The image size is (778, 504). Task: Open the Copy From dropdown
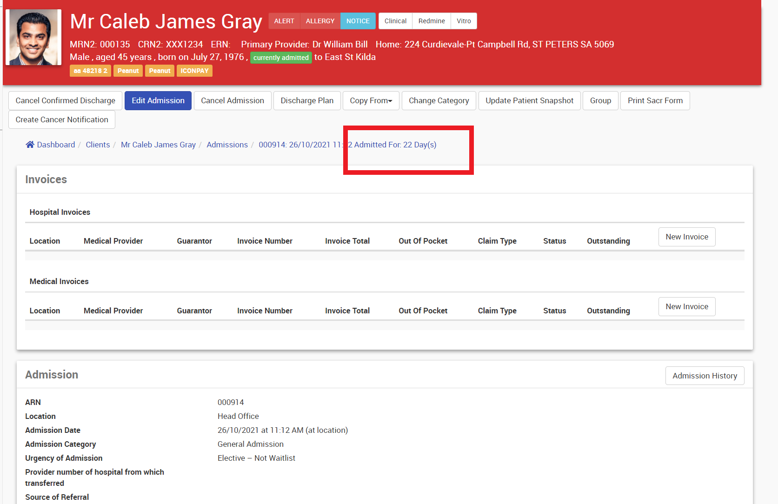pos(371,100)
